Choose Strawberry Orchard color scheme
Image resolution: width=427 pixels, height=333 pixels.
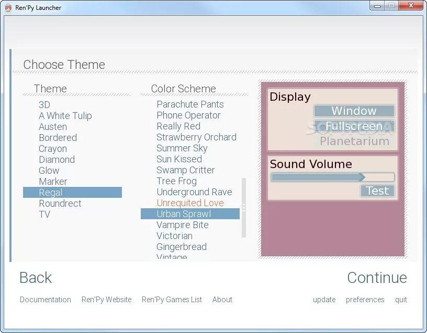click(196, 137)
